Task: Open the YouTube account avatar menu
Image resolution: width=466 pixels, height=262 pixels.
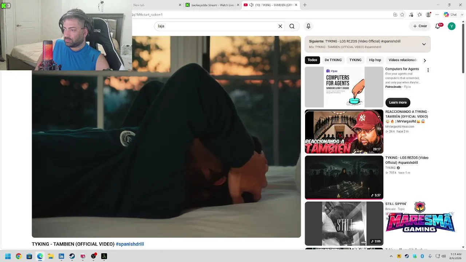Action: pyautogui.click(x=451, y=26)
